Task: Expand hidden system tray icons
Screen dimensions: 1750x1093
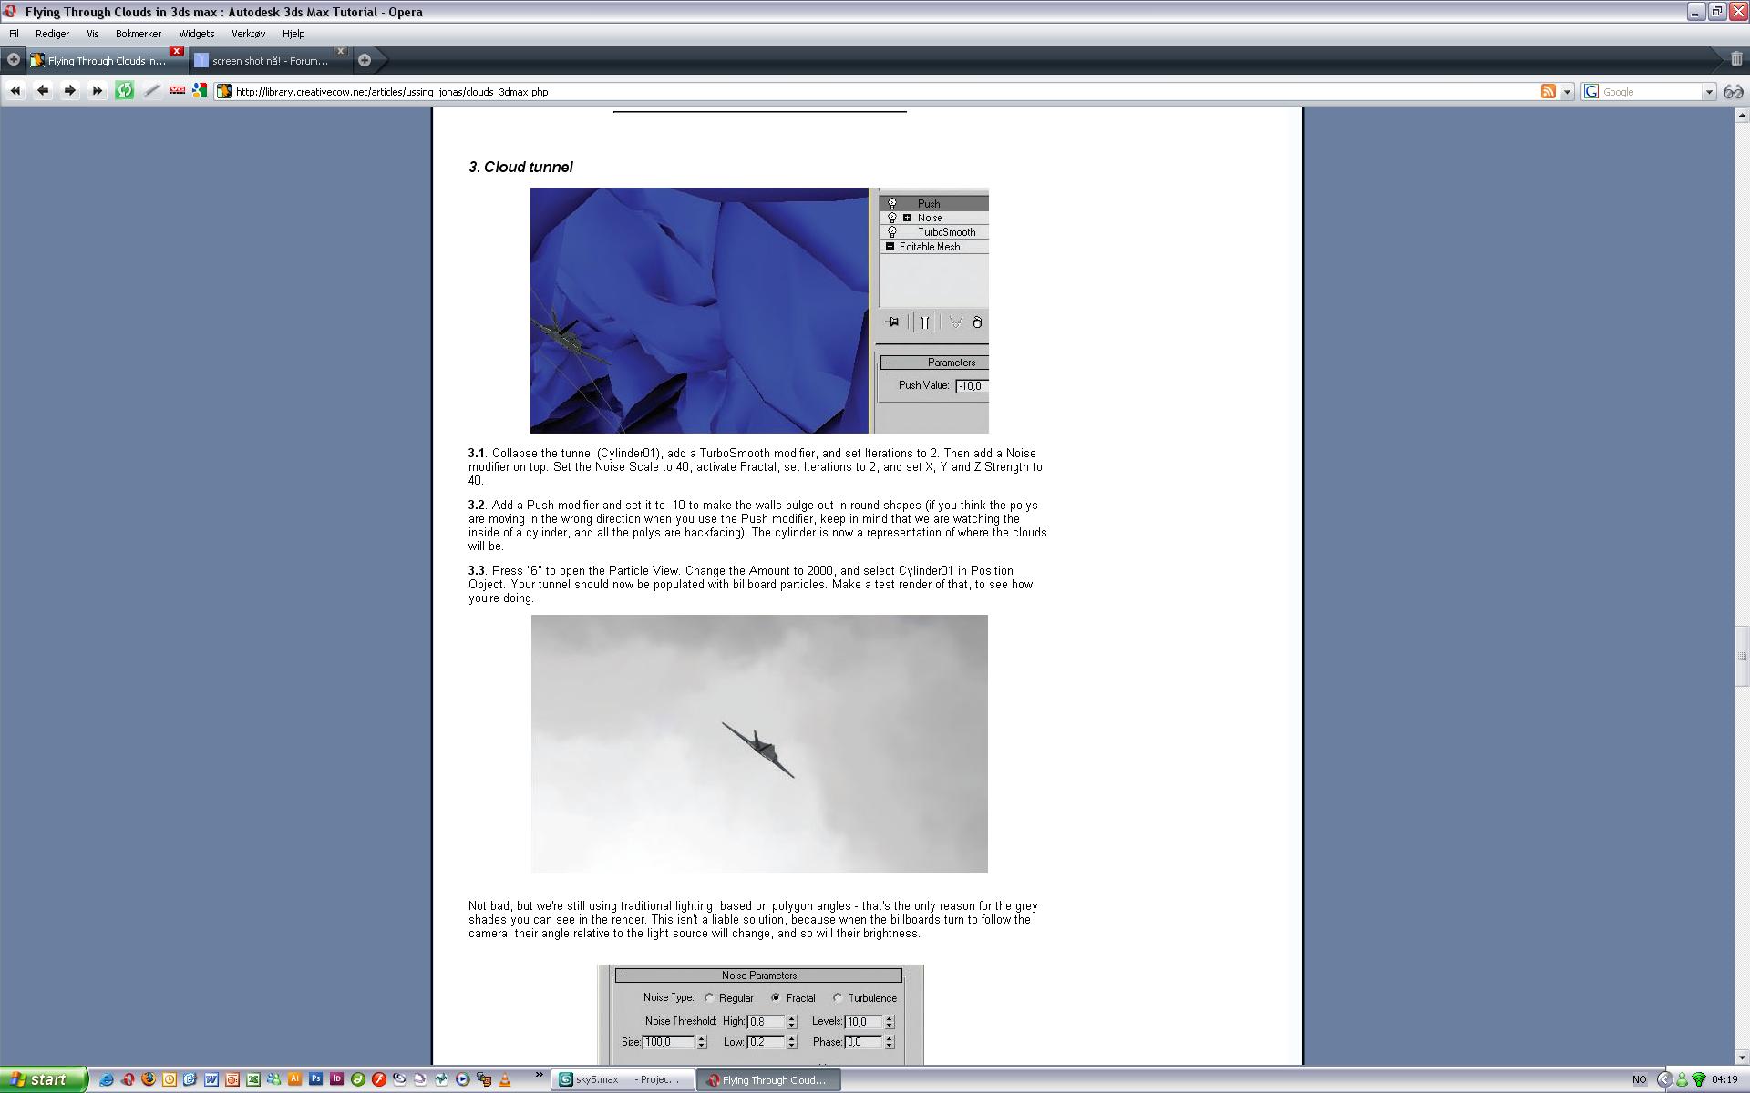Action: (x=1663, y=1079)
